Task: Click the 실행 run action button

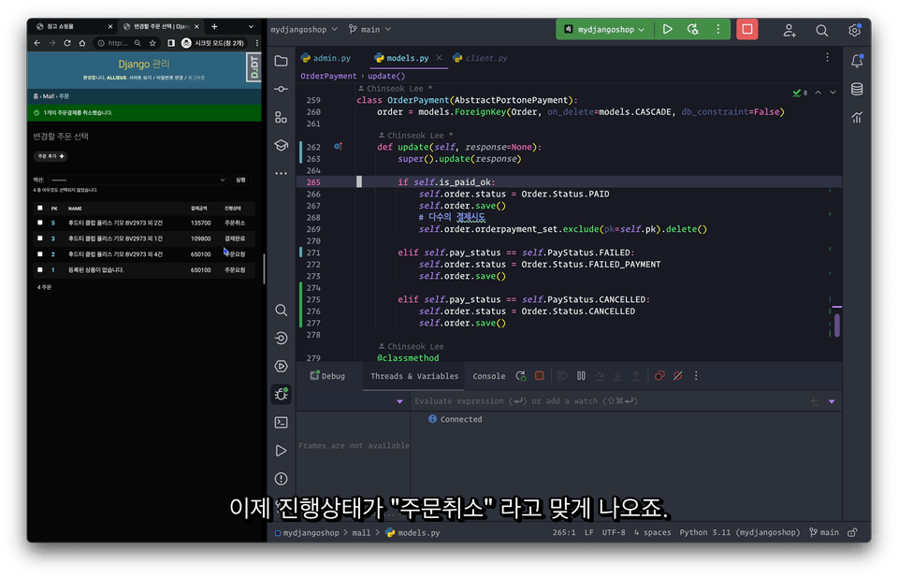Action: pyautogui.click(x=240, y=180)
